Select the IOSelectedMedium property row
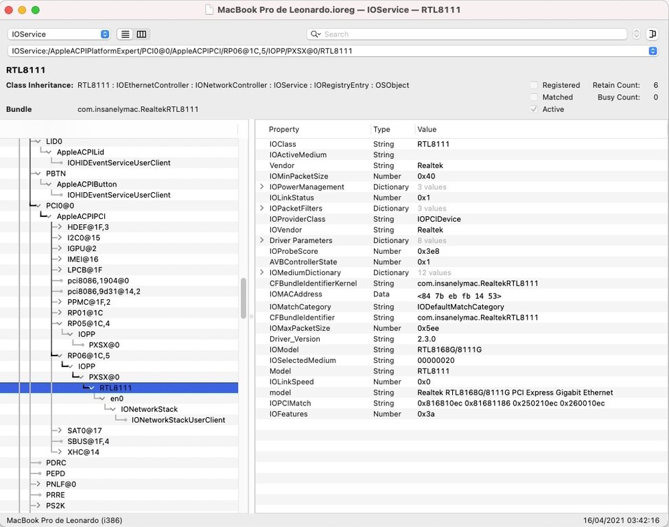Screen dimensions: 669x527 click(x=462, y=360)
